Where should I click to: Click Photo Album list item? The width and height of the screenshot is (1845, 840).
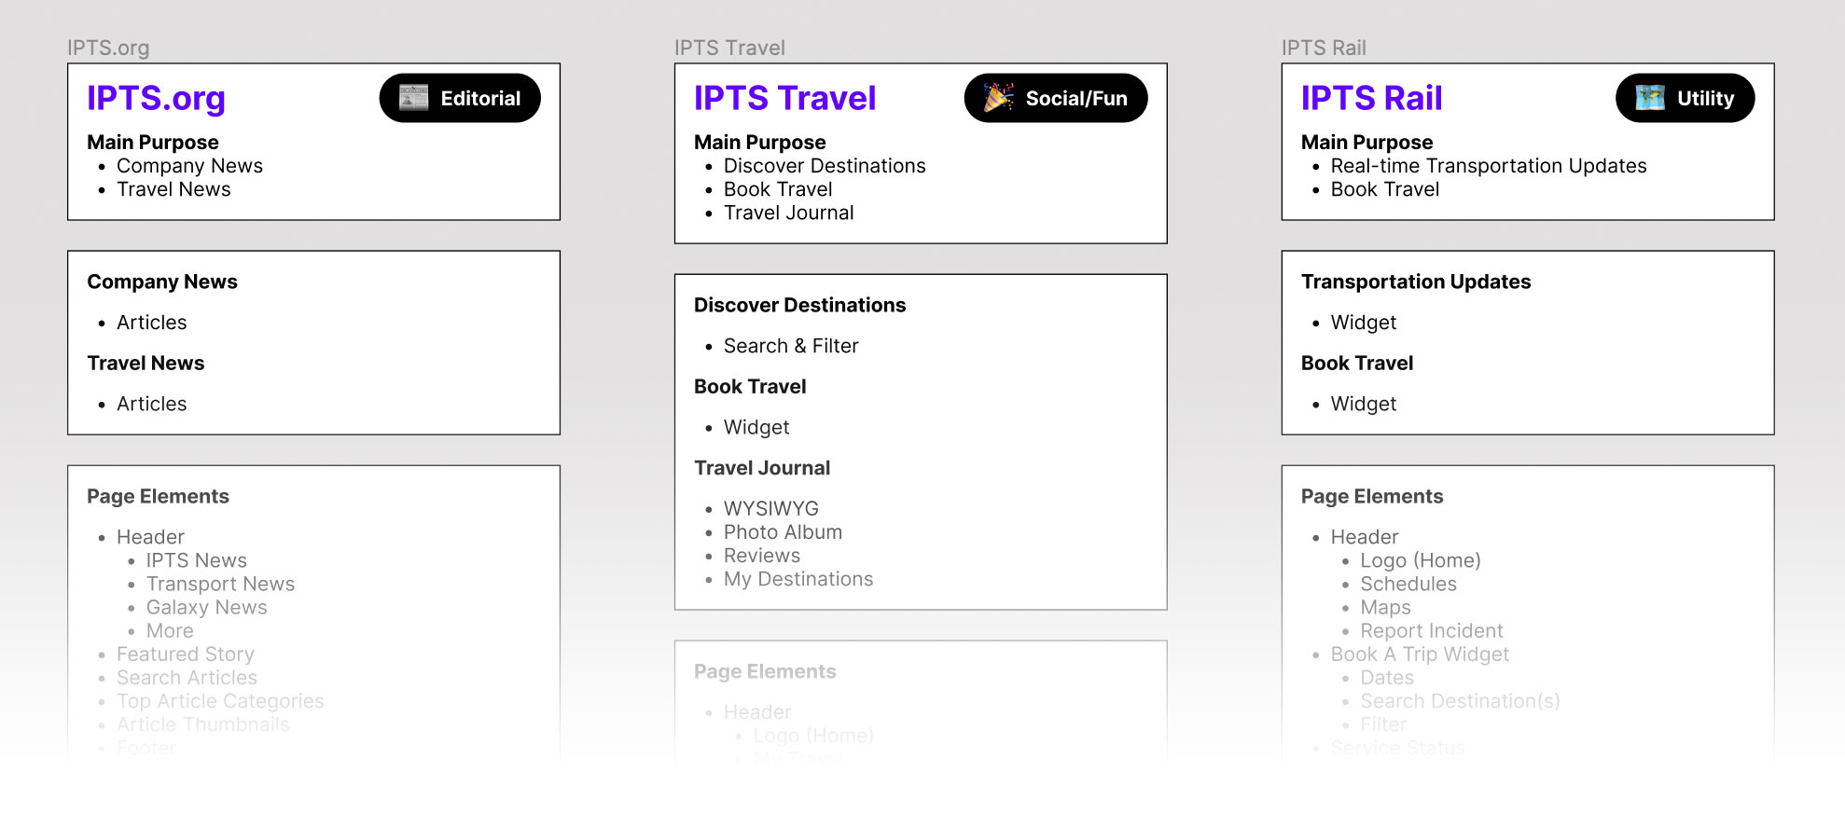pos(783,532)
